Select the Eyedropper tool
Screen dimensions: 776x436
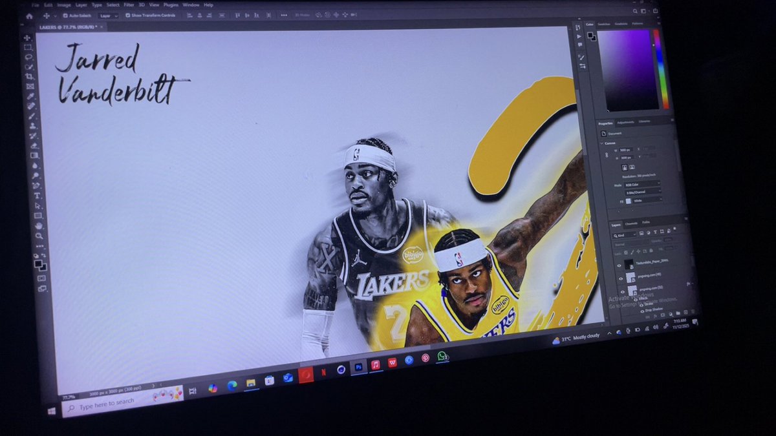30,96
